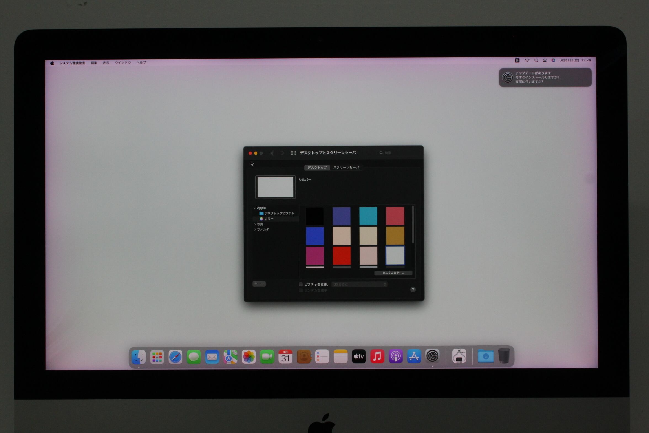This screenshot has width=649, height=433.
Task: Switch to the スクリーンセーバ tab
Action: (346, 167)
